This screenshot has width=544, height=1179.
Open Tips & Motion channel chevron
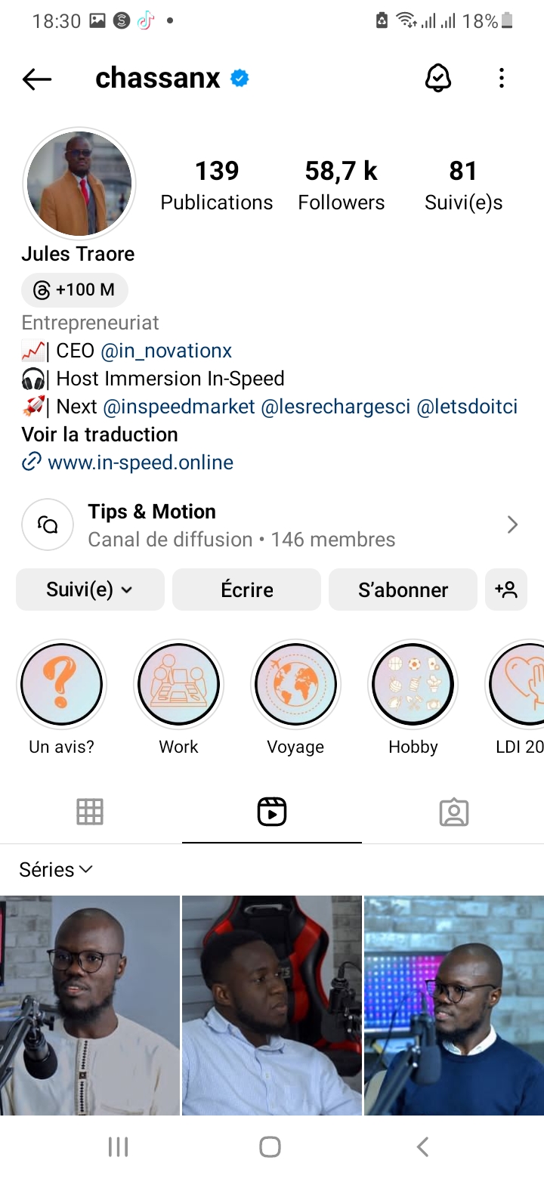point(512,525)
